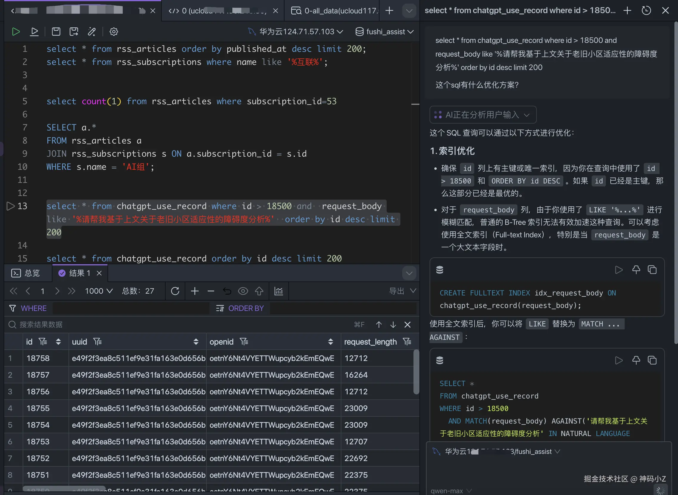This screenshot has height=495, width=678.
Task: Toggle sort on the id column
Action: pos(58,342)
